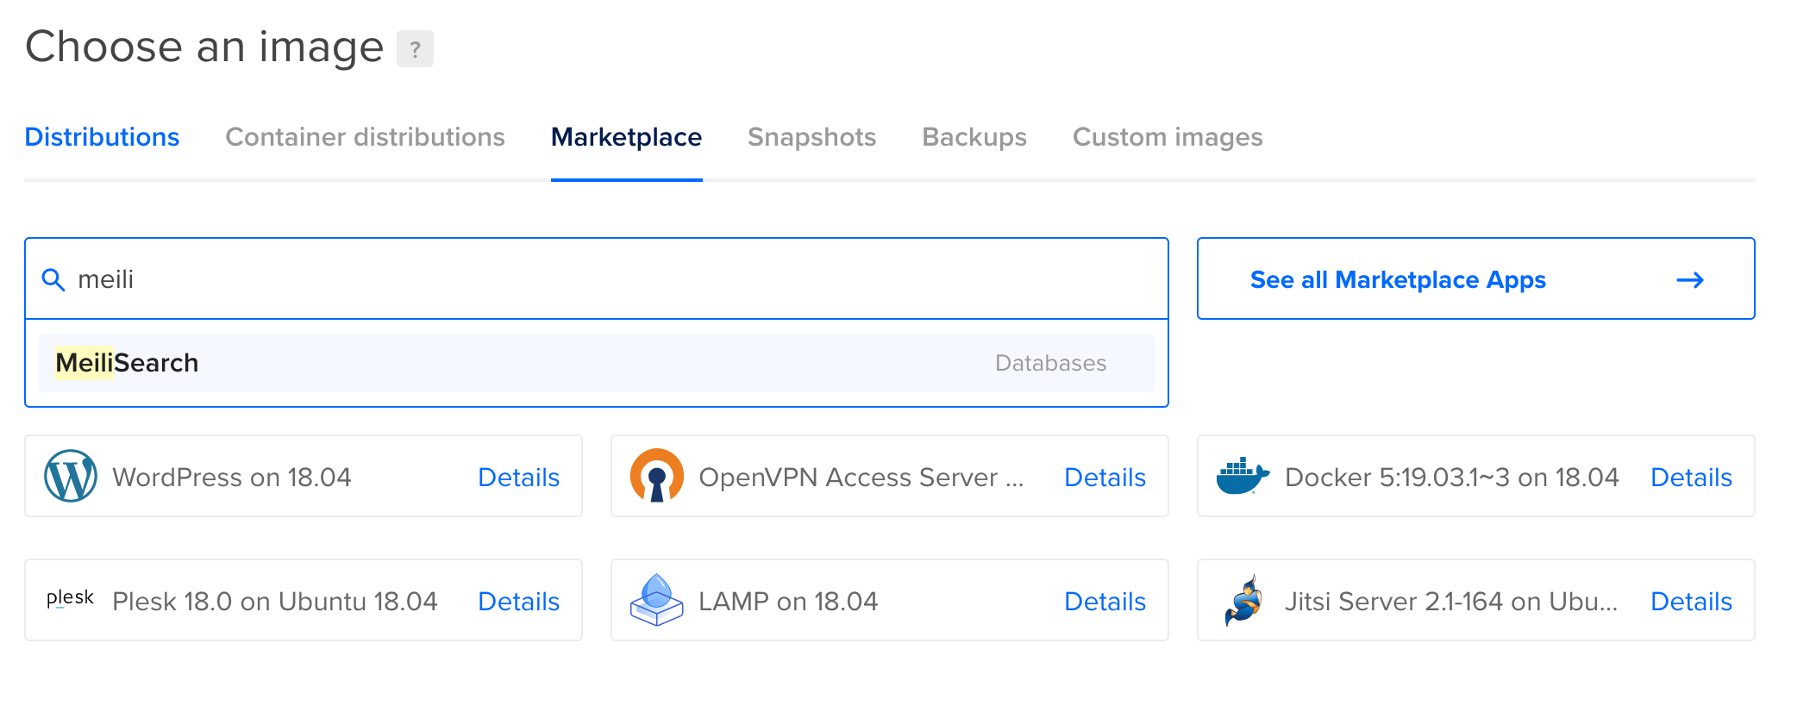Go to the Custom images tab

click(1167, 137)
